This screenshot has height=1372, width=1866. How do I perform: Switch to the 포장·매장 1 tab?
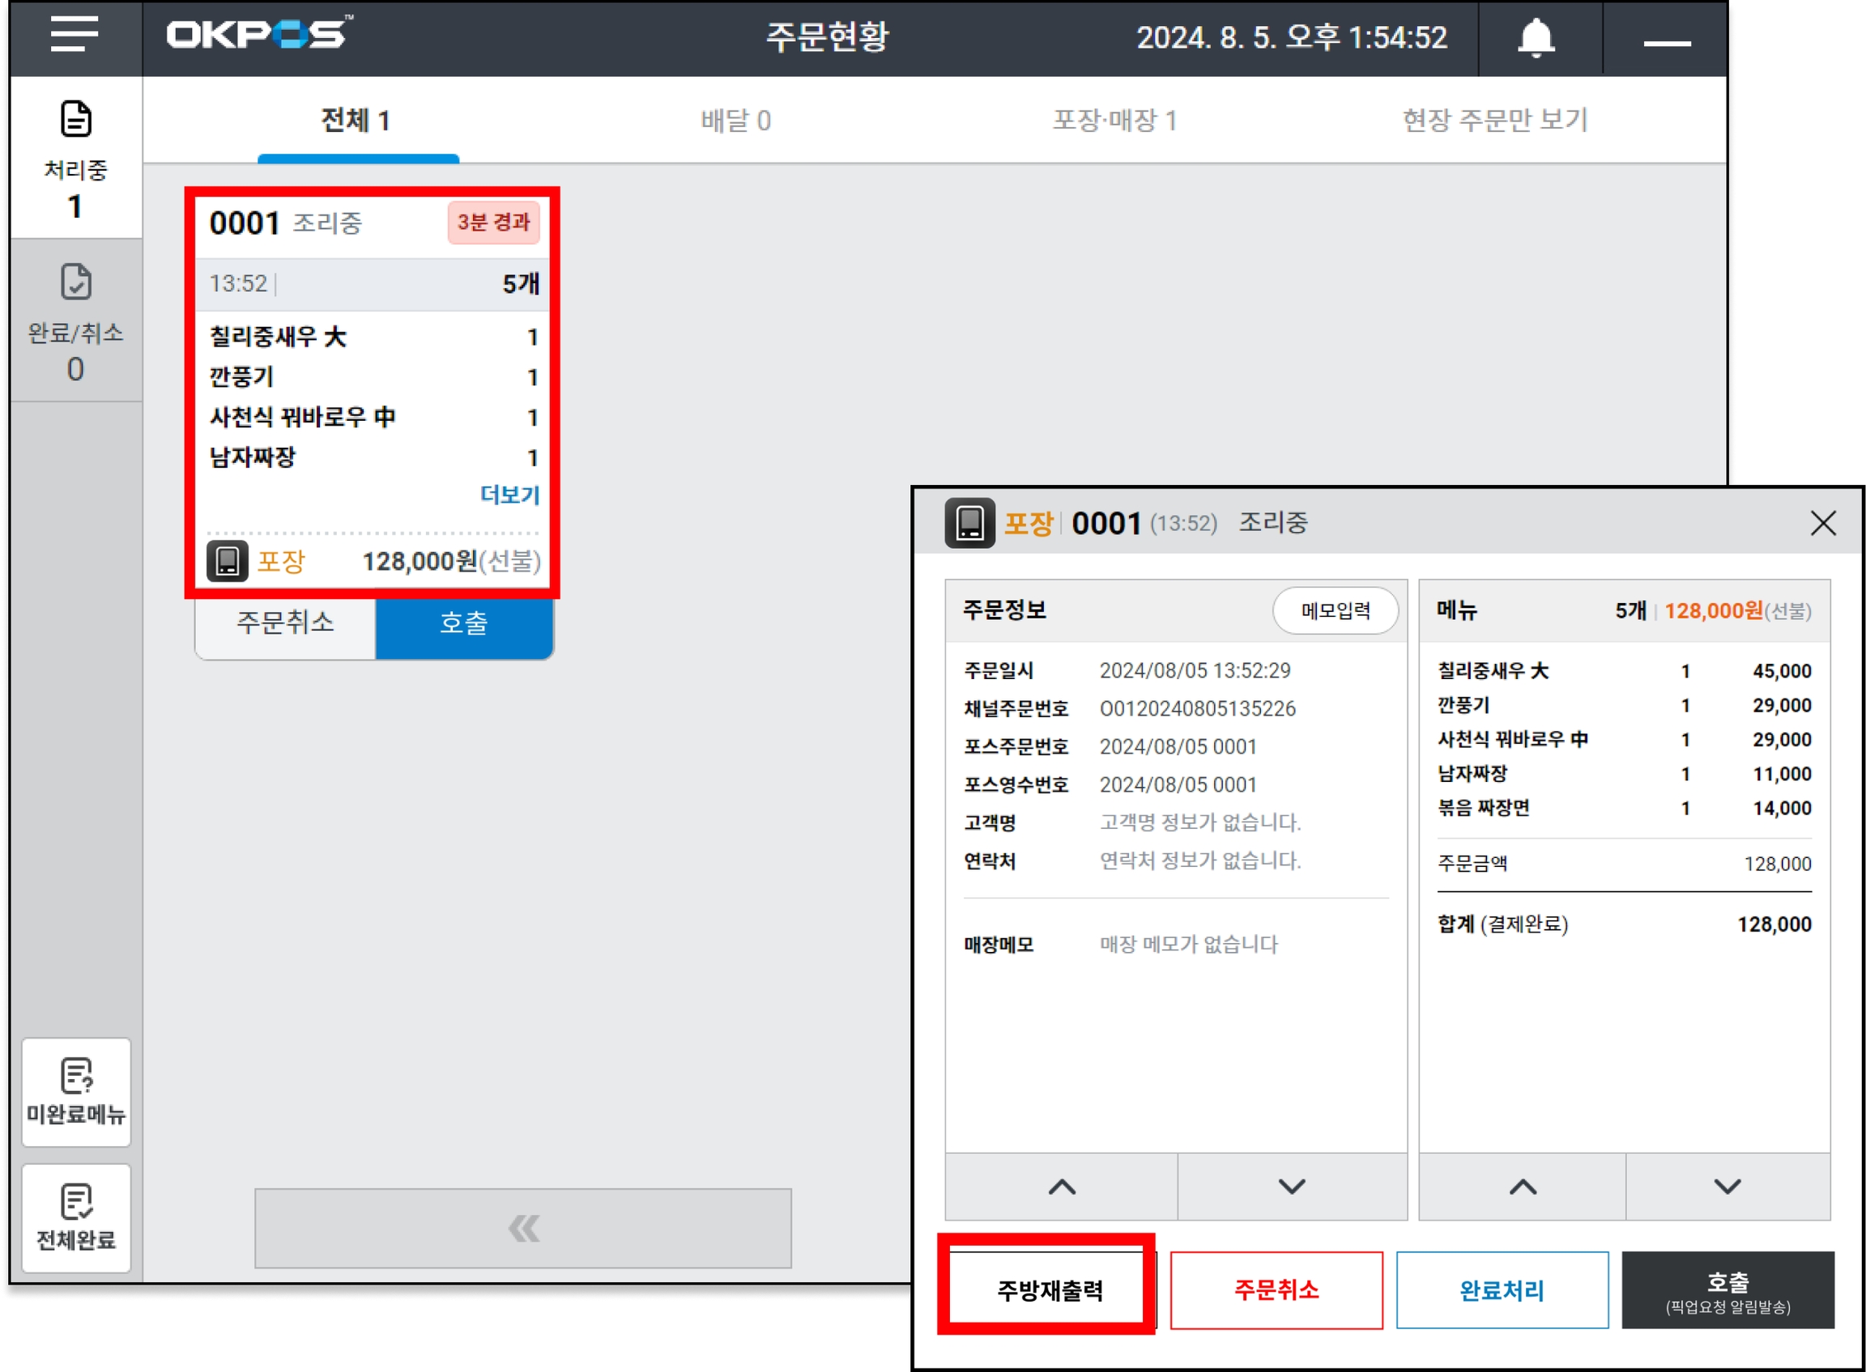[x=1114, y=121]
